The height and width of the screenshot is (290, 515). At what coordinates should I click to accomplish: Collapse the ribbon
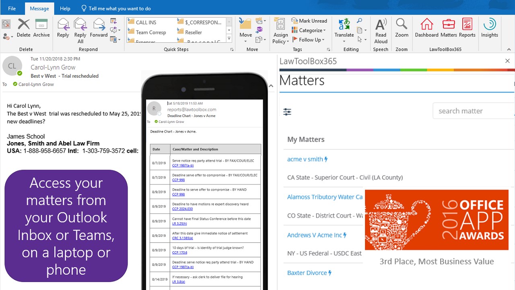(x=508, y=50)
